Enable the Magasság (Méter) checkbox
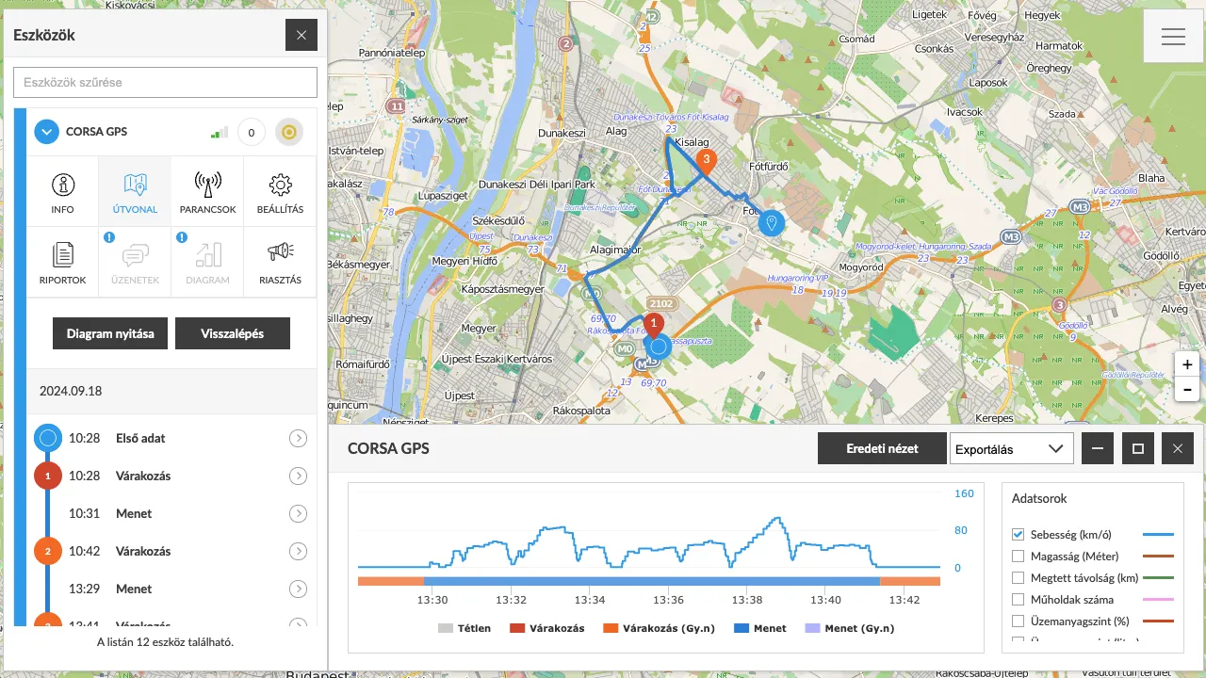The height and width of the screenshot is (678, 1206). click(1018, 557)
